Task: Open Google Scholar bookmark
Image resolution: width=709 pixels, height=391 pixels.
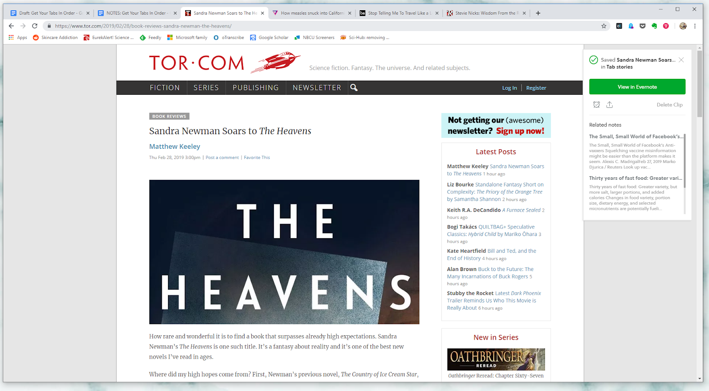Action: 269,38
